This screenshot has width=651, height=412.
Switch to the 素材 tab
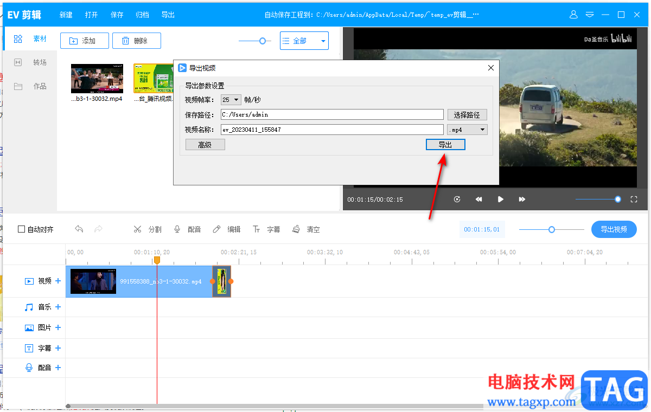pyautogui.click(x=30, y=39)
